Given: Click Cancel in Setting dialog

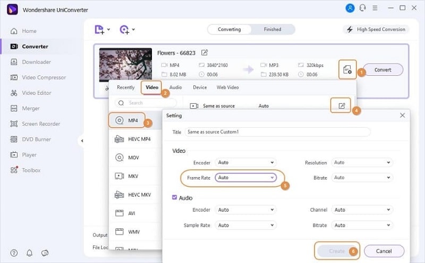Looking at the screenshot, I should coord(384,251).
